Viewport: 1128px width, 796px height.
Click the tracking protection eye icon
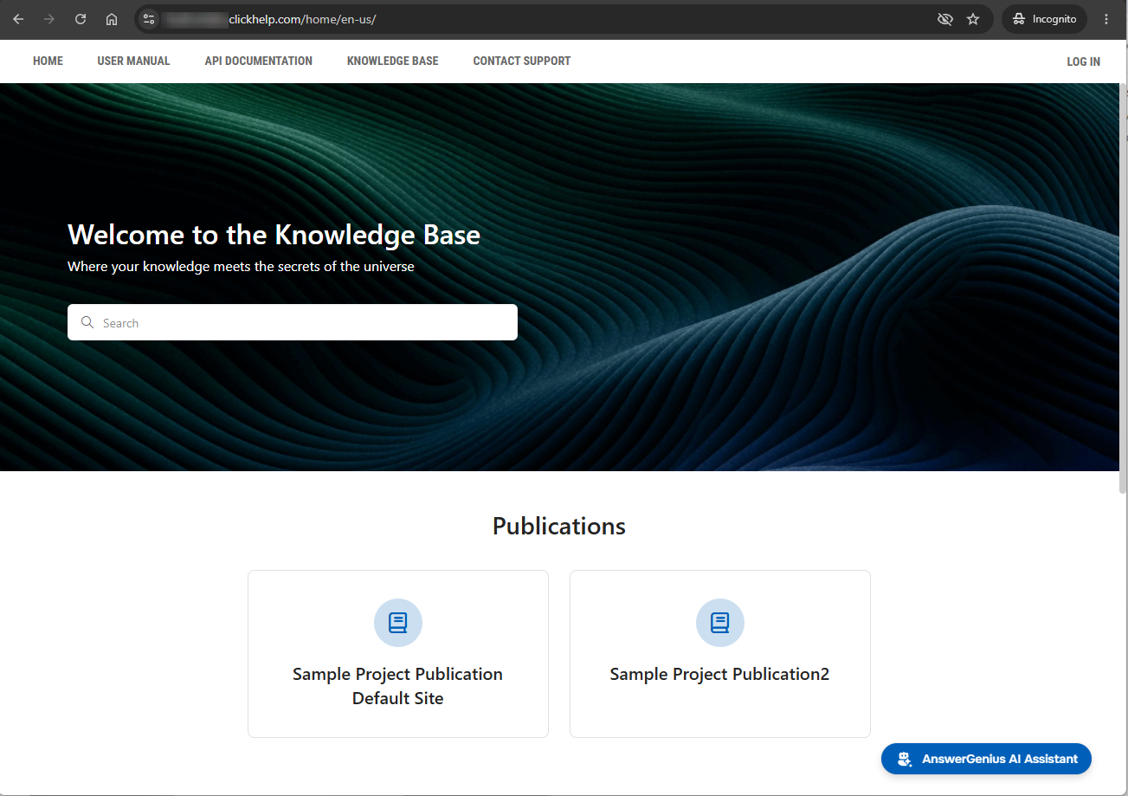[x=945, y=19]
